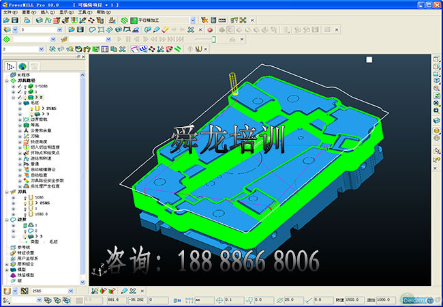The width and height of the screenshot is (443, 307).
Task: Collapse the 刀具路径 tree node
Action: 7,81
